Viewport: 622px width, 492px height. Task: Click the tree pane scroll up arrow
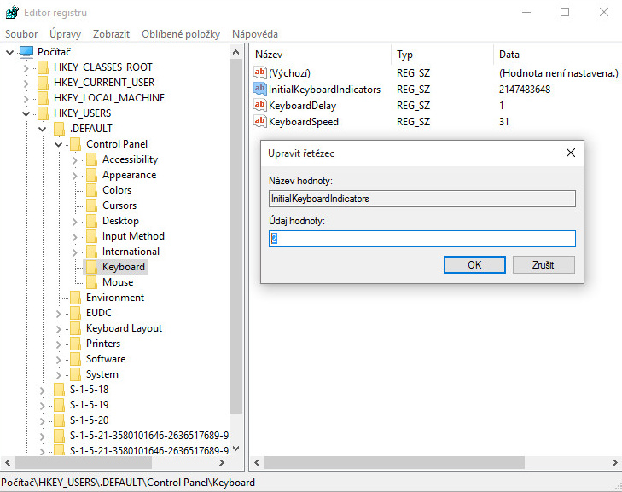pyautogui.click(x=236, y=52)
